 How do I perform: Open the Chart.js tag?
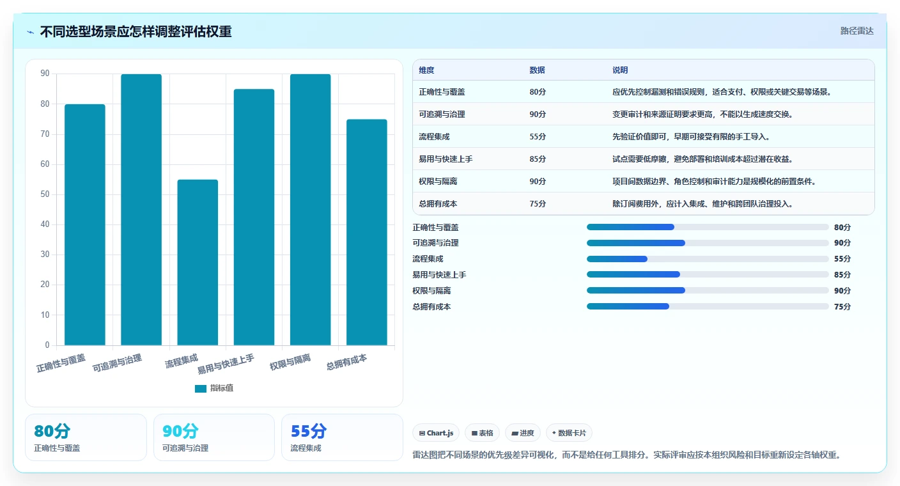tap(436, 433)
